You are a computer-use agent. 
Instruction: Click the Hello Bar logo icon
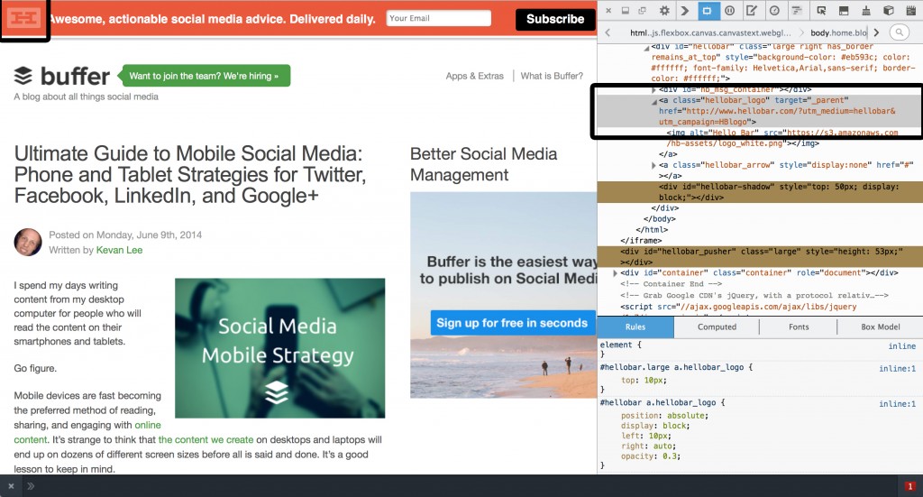pos(23,18)
